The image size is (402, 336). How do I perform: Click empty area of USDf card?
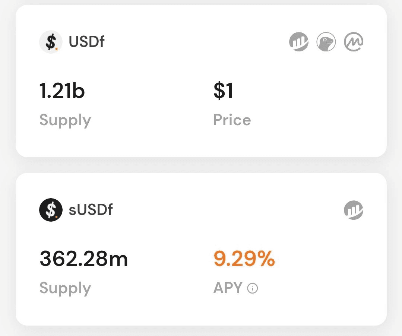tap(308, 102)
